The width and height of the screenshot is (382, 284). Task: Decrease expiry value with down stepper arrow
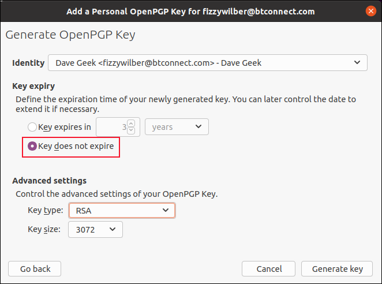coord(131,130)
